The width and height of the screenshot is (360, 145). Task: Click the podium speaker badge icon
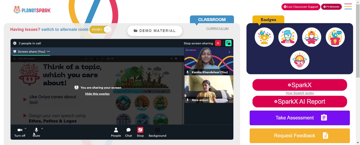(335, 37)
